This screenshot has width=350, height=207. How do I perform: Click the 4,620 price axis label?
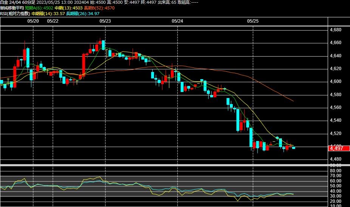[336, 69]
